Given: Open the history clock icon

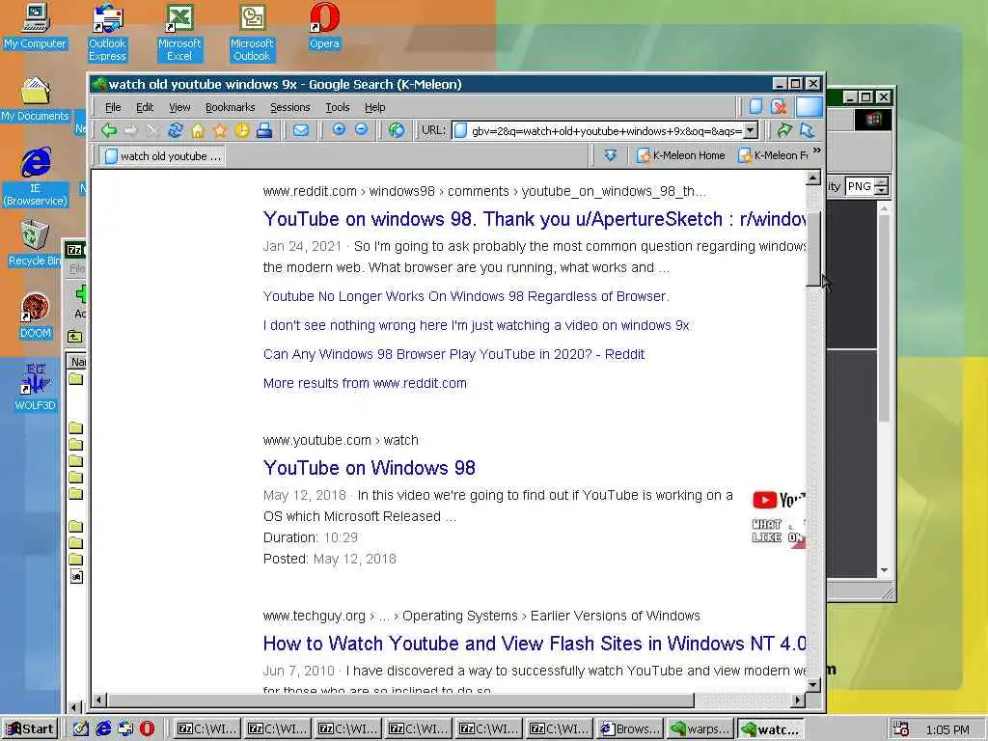Looking at the screenshot, I should [242, 130].
